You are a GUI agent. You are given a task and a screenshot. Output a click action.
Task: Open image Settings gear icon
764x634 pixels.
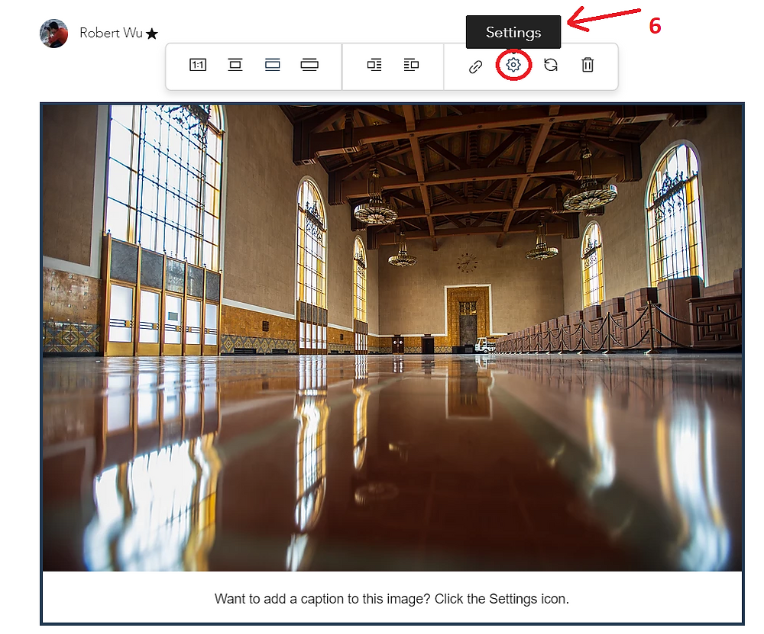(x=513, y=65)
